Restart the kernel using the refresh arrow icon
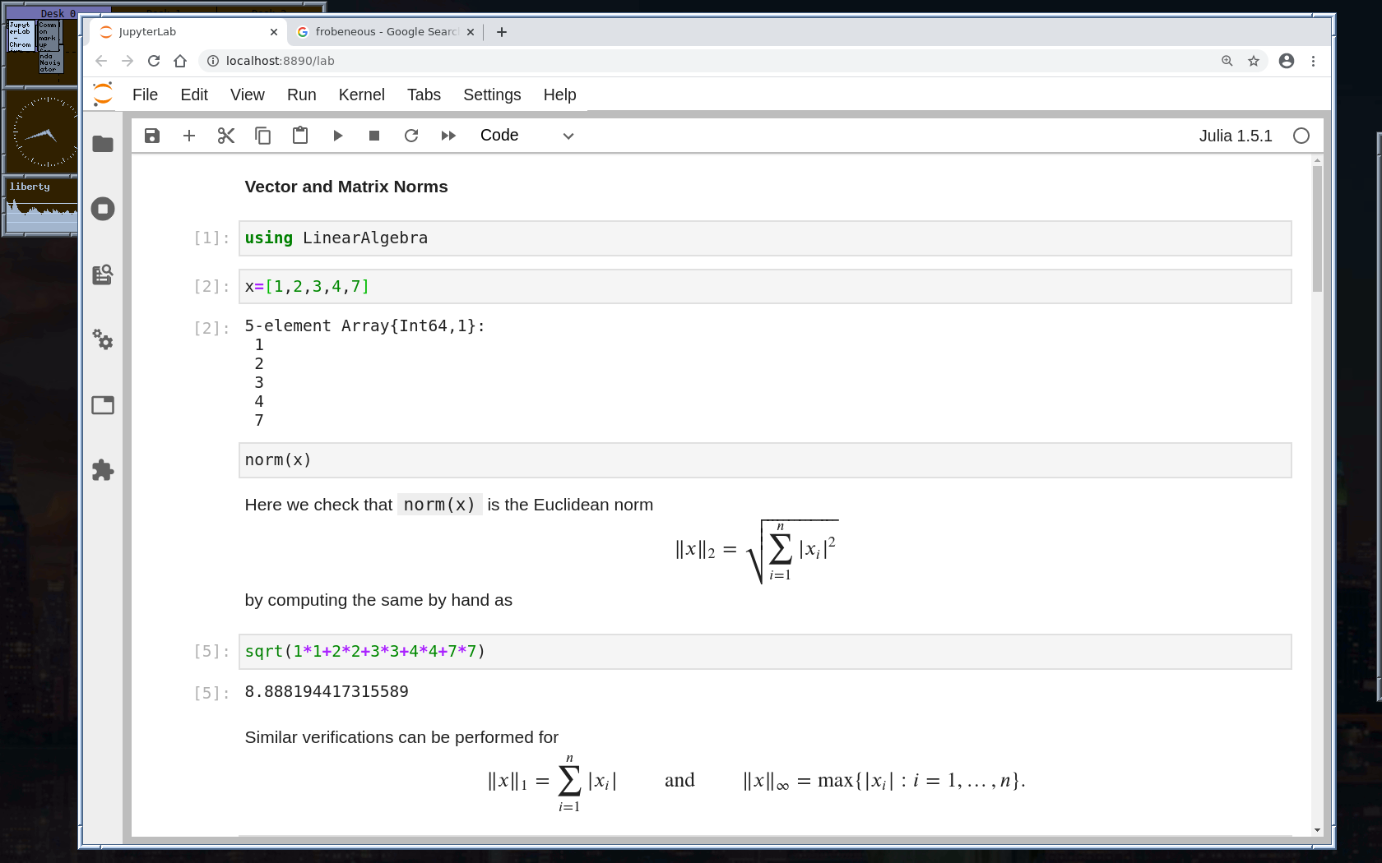The height and width of the screenshot is (863, 1382). 411,136
